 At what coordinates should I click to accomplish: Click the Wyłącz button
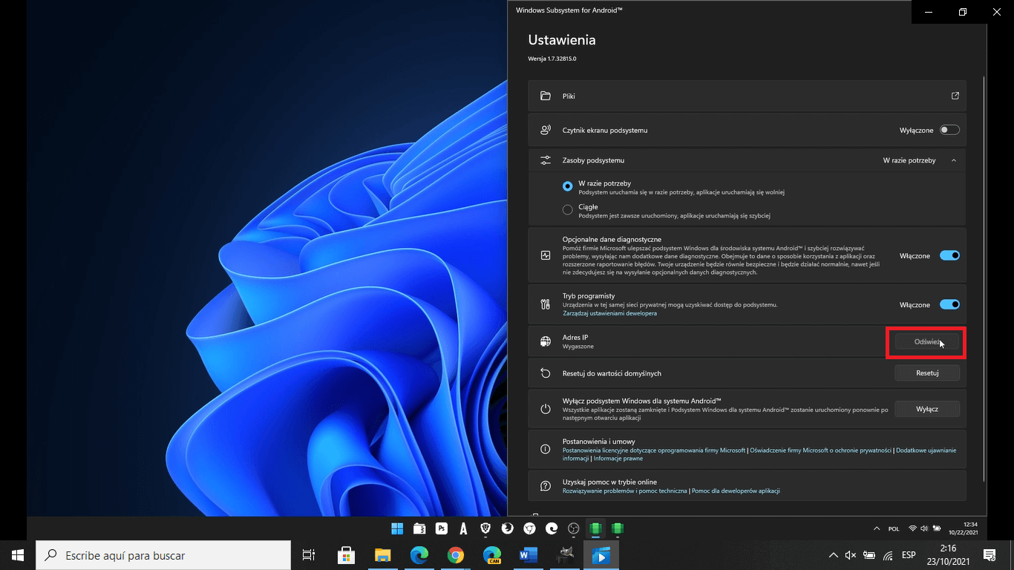coord(927,409)
